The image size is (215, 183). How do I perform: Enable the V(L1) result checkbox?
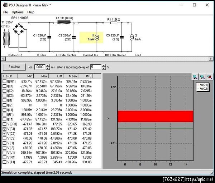tap(5, 153)
